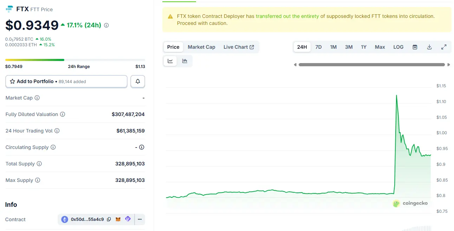
Task: Click the MetaMask fox icon
Action: (x=118, y=219)
